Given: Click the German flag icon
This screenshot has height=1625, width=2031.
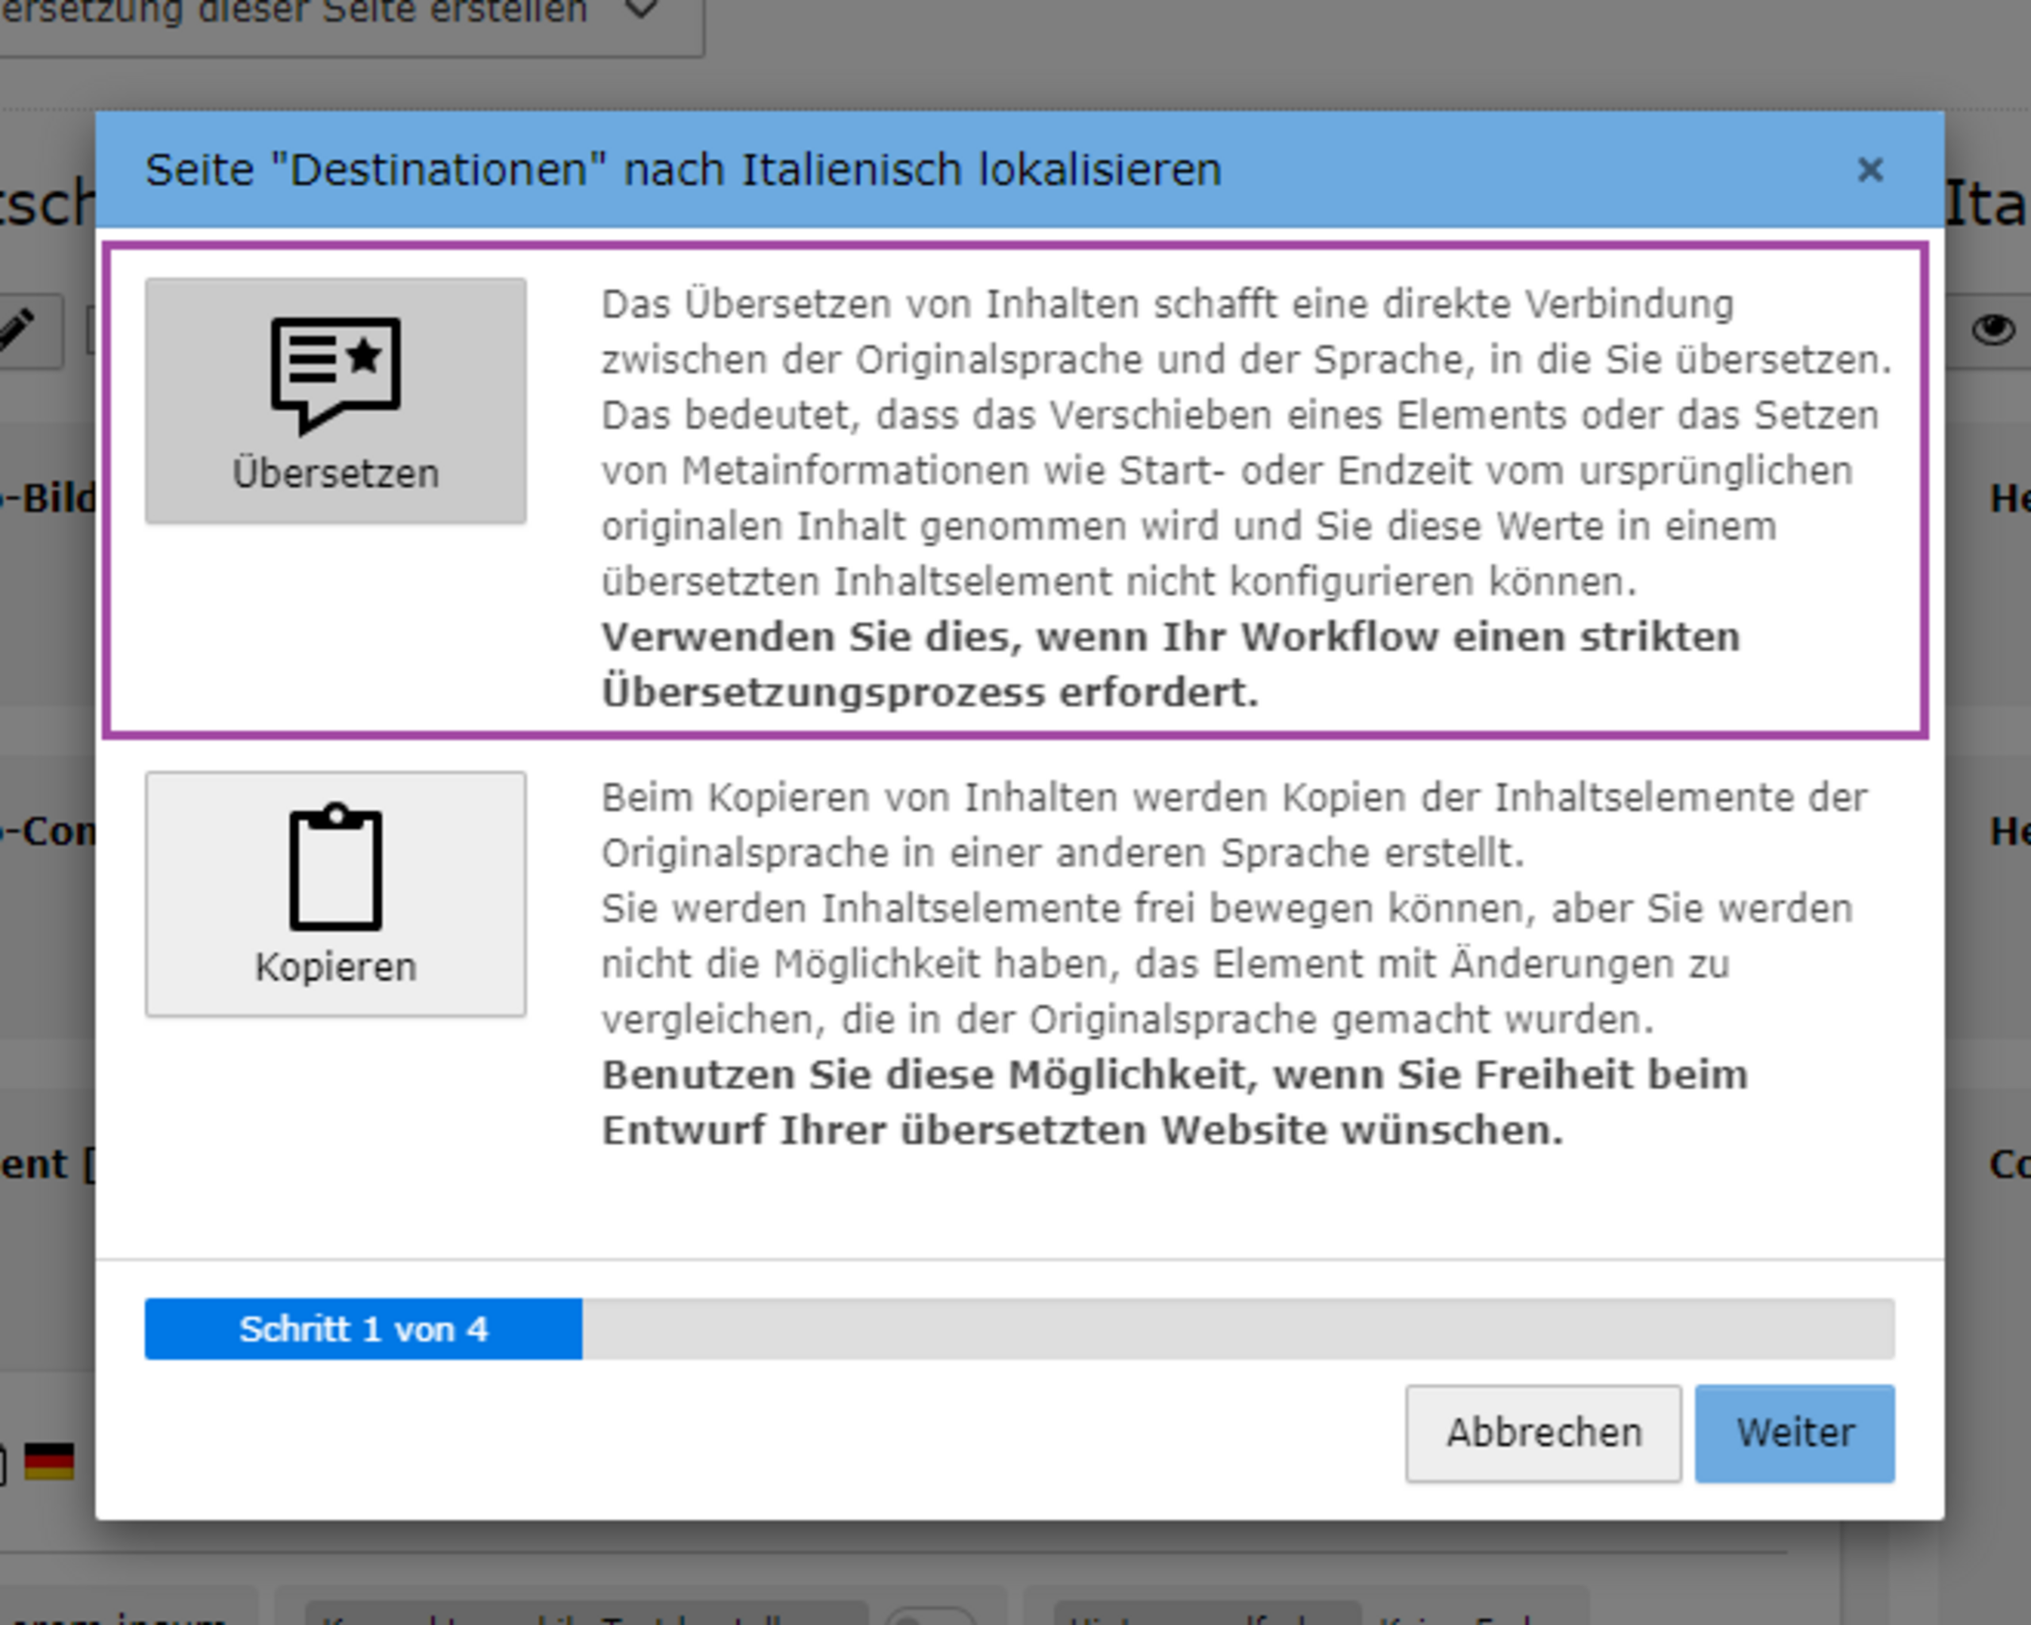Looking at the screenshot, I should tap(48, 1461).
